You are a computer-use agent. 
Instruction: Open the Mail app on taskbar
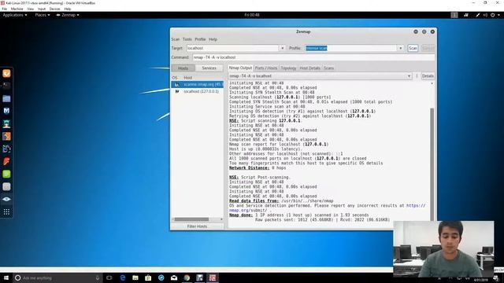[x=174, y=277]
